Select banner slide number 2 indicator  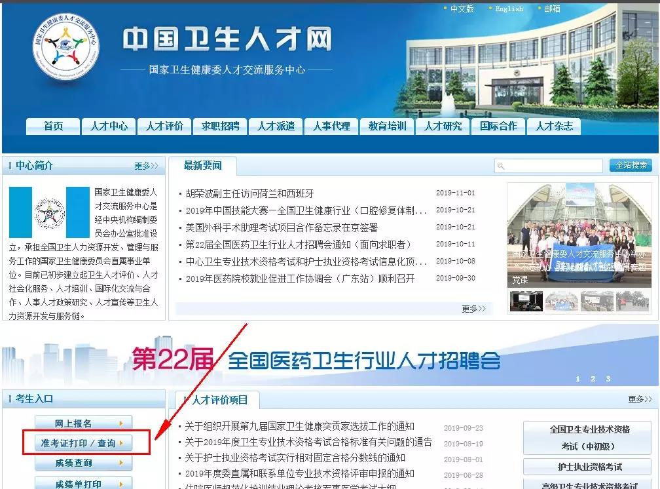(x=593, y=379)
